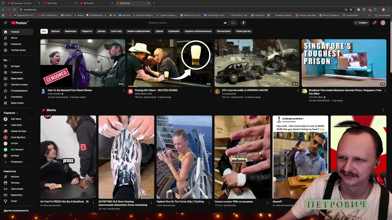Open Спорт in the Навигатор section

coord(17,201)
